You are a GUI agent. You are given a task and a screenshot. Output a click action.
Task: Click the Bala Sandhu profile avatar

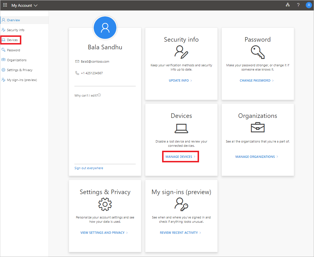(105, 27)
